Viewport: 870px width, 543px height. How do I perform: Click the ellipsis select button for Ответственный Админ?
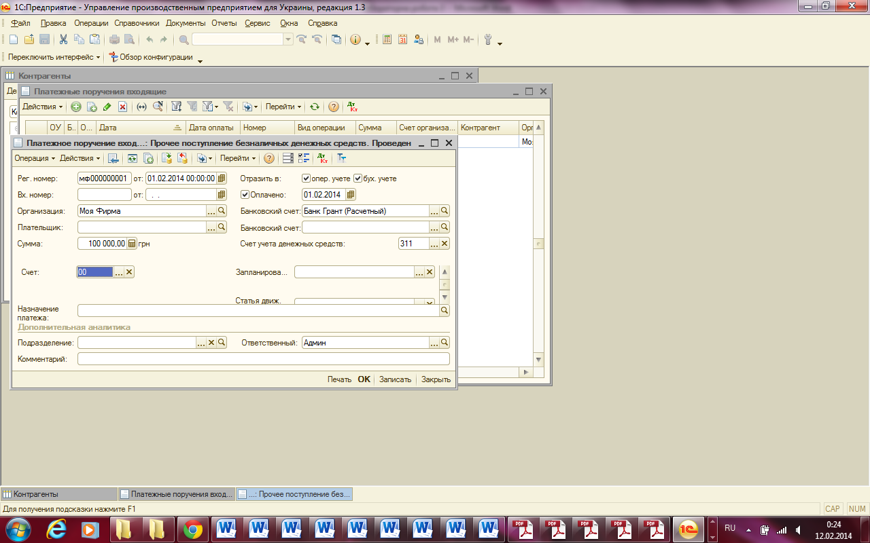(x=435, y=343)
